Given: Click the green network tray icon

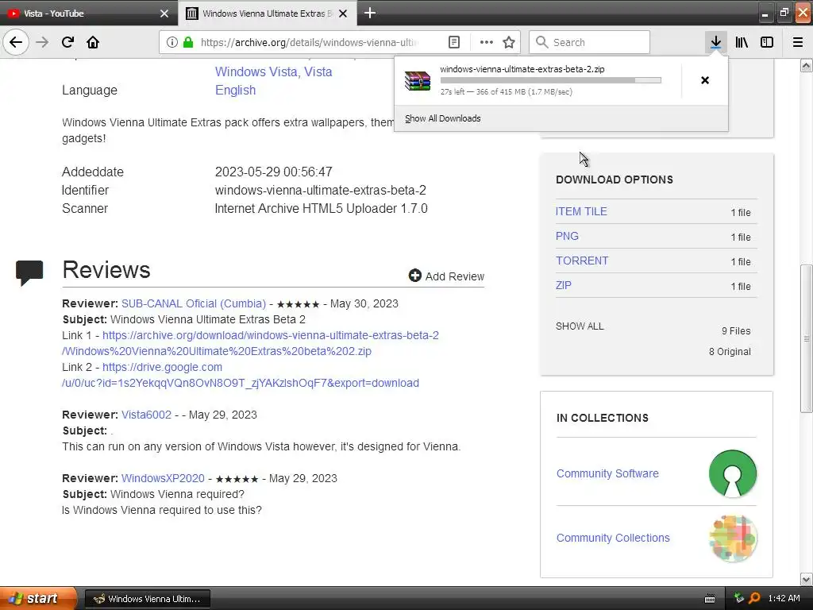Looking at the screenshot, I should click(739, 598).
